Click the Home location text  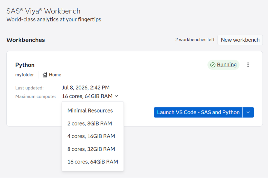pyautogui.click(x=55, y=75)
